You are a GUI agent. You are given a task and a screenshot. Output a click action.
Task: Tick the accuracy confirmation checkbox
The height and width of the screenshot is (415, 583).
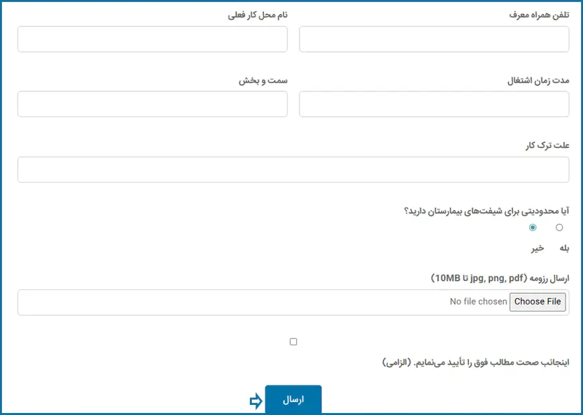point(294,342)
